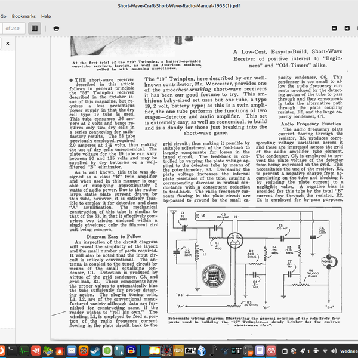Open the Go menu
This screenshot has height=358, width=358.
[4, 16]
